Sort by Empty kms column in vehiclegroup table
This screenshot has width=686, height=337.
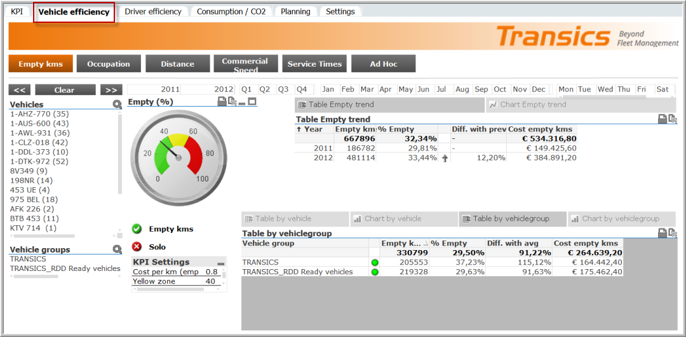pyautogui.click(x=401, y=244)
